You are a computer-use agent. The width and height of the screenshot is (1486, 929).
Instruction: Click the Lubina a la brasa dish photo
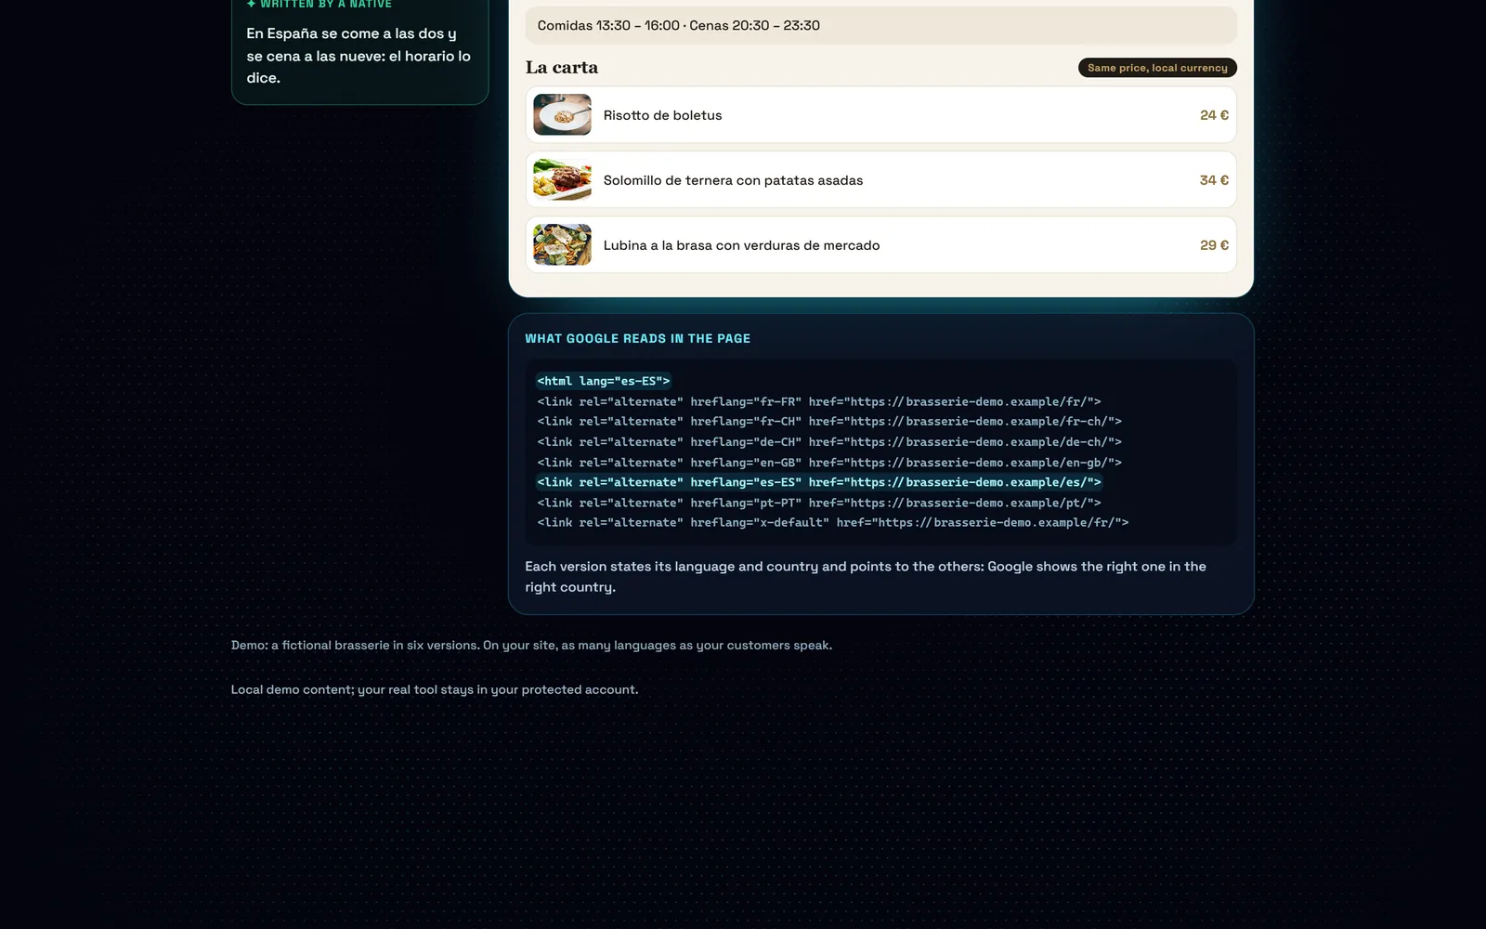(562, 245)
